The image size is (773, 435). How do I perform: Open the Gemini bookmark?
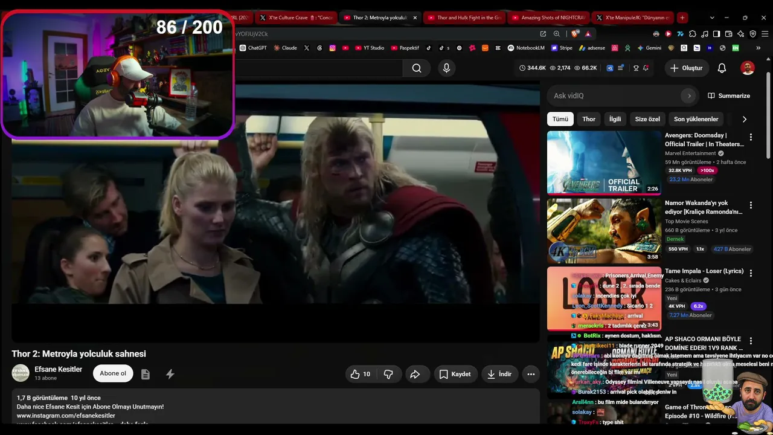(649, 48)
